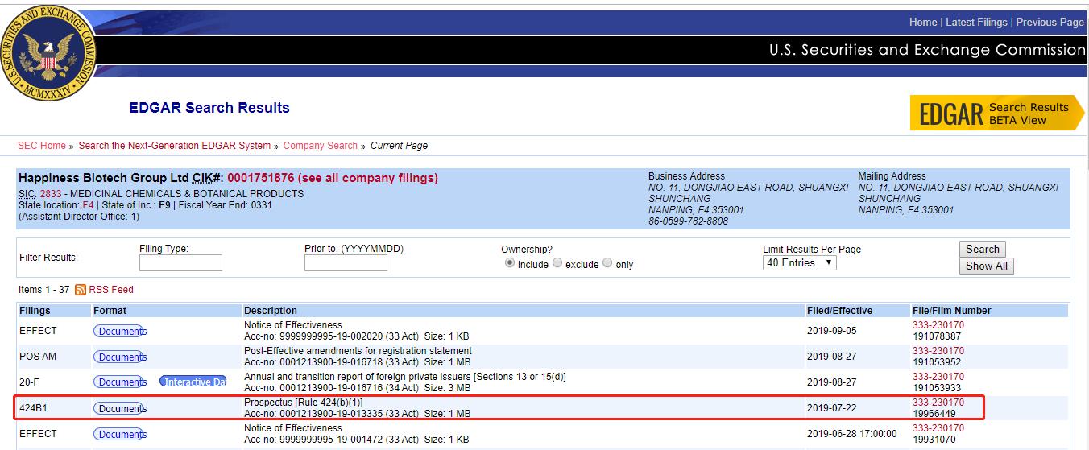Select Ownership include radio button
The height and width of the screenshot is (450, 1089).
509,263
